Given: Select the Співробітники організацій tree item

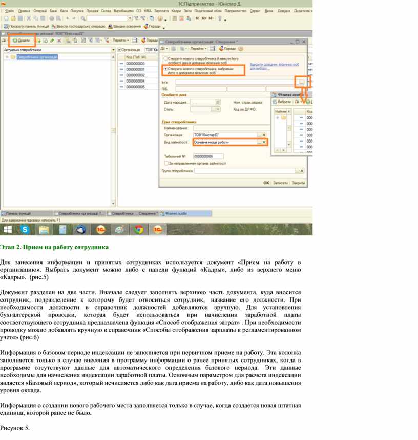Looking at the screenshot, I should click(37, 57).
